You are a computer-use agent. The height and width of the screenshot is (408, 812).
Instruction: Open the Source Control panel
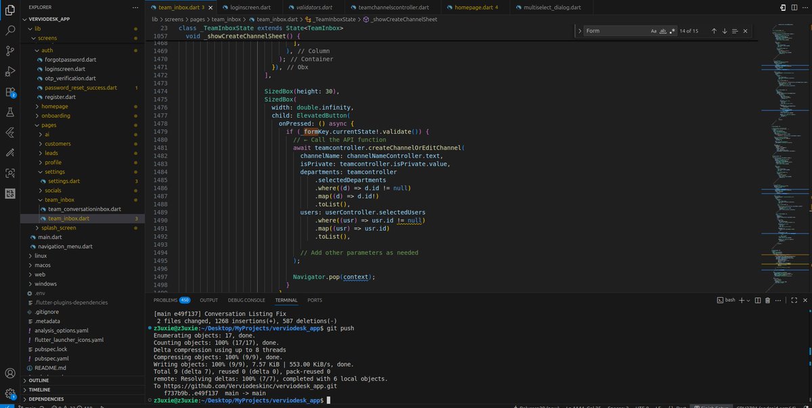9,51
